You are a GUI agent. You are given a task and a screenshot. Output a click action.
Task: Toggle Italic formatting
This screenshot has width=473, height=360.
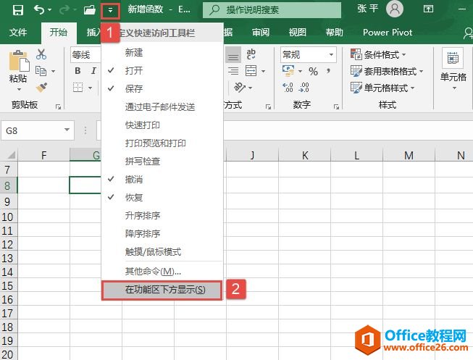(93, 71)
